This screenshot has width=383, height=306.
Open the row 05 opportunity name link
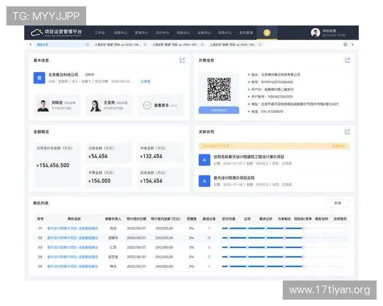(73, 266)
